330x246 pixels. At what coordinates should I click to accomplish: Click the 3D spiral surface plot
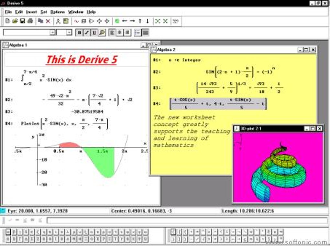[279, 172]
